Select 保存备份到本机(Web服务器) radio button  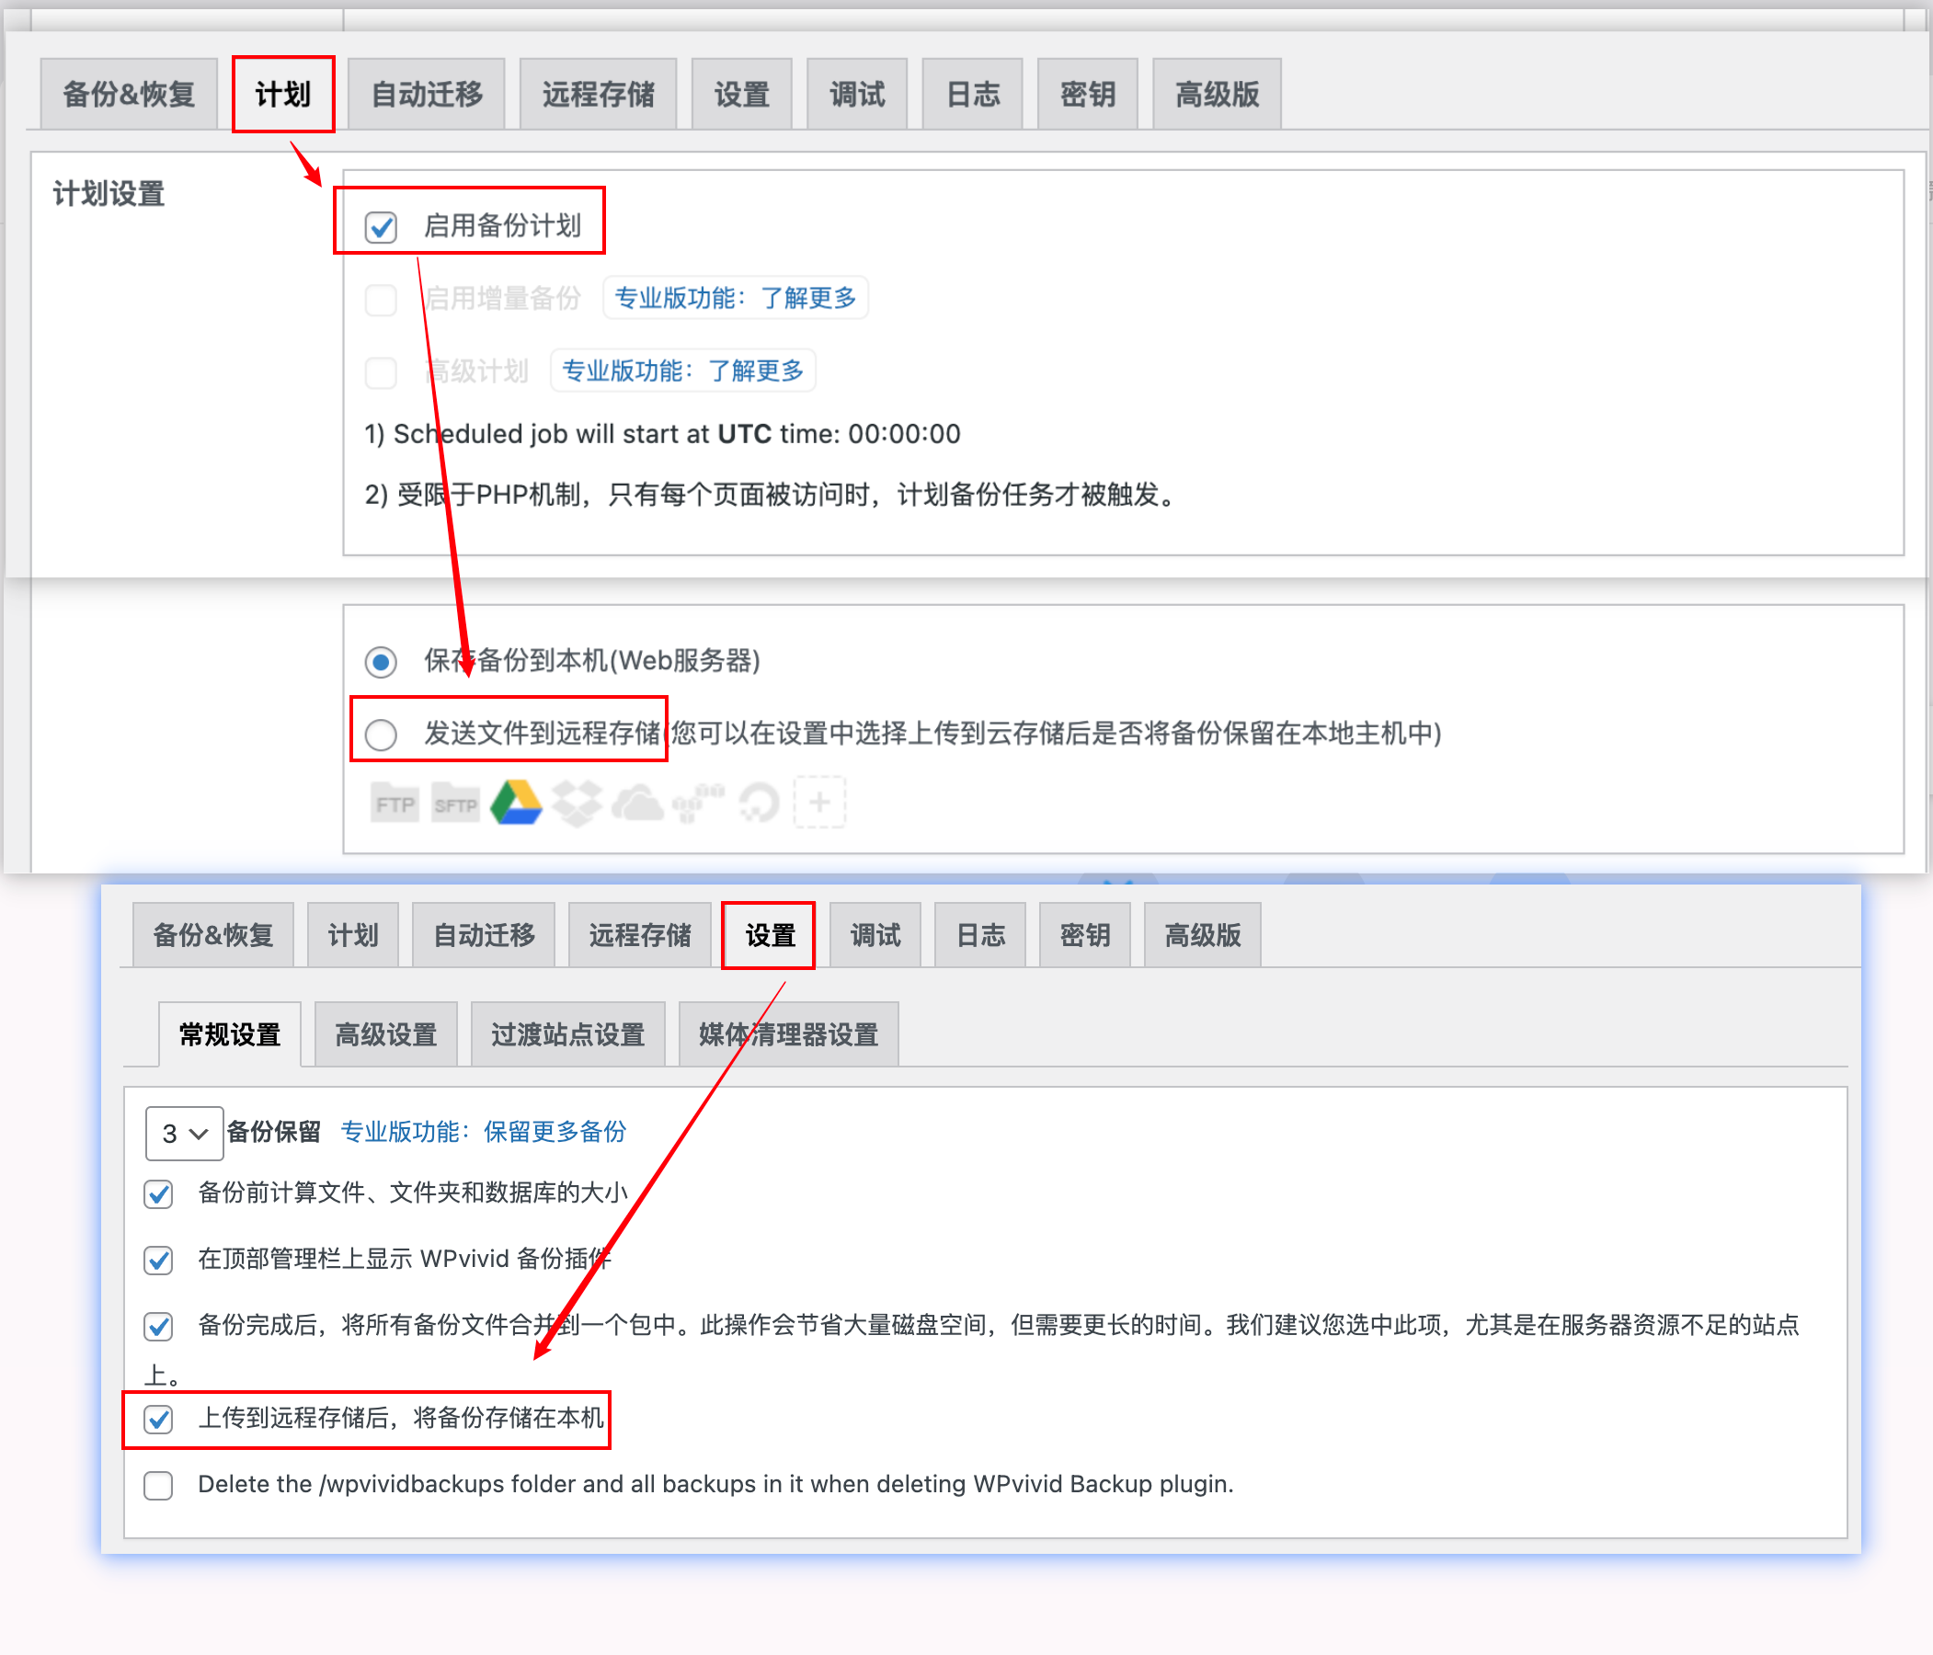point(381,662)
